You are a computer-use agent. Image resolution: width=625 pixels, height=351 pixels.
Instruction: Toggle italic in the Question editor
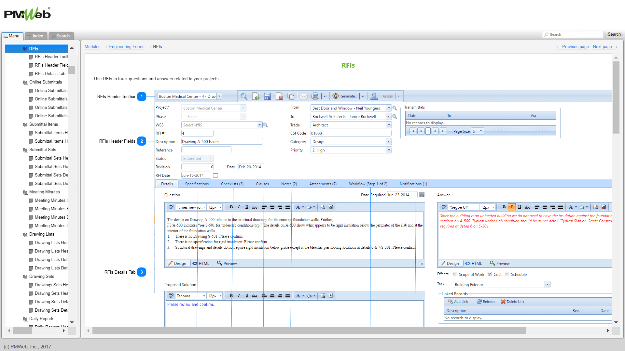click(239, 207)
